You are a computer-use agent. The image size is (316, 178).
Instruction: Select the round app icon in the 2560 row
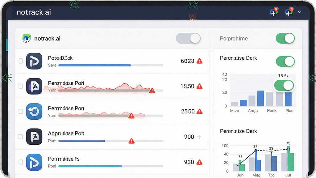[x=34, y=111]
